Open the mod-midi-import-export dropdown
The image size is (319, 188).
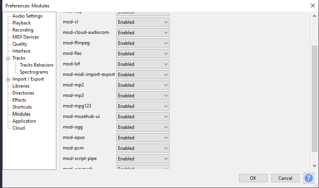(x=143, y=75)
